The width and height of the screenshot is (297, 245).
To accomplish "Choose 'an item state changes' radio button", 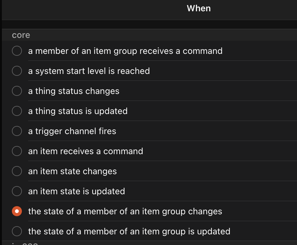I will click(x=17, y=171).
